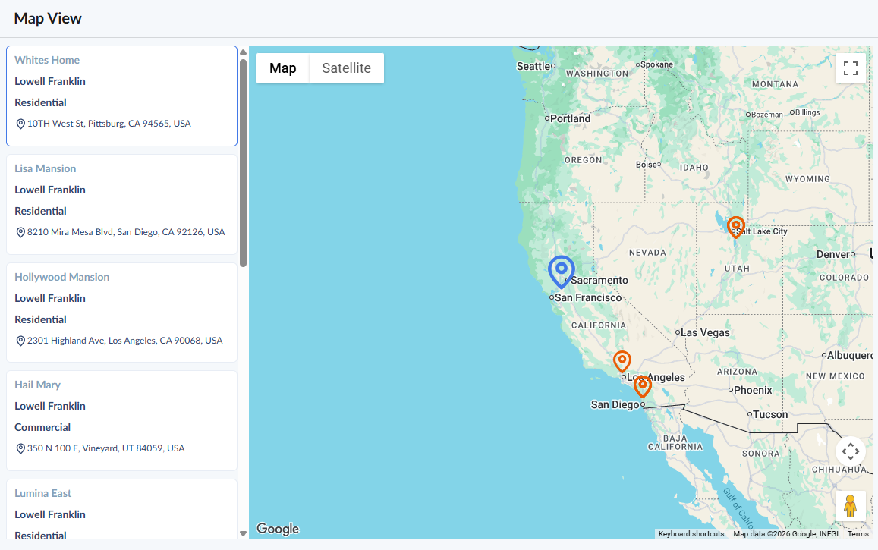Select the Whites Home property card

tap(121, 96)
